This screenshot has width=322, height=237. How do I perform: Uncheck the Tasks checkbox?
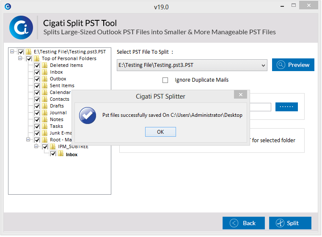tap(37, 127)
